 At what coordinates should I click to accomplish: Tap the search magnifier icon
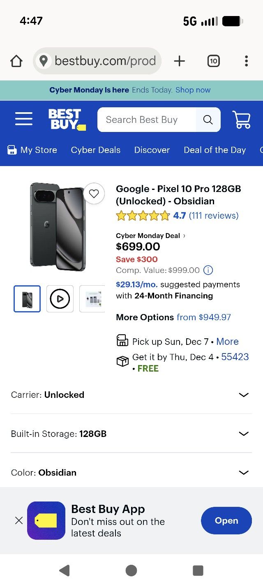[x=208, y=120]
